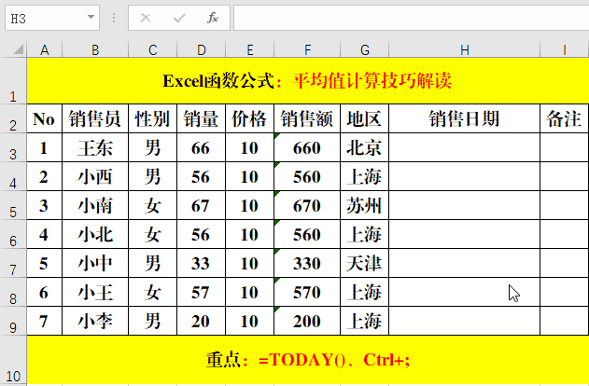
Task: Click the region cell 天津
Action: tap(365, 263)
